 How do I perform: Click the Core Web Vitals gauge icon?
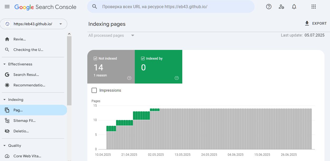[7, 156]
